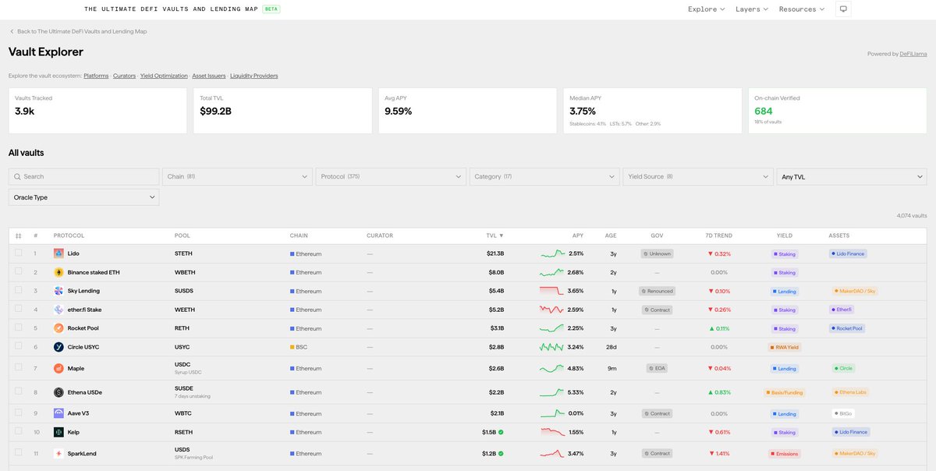This screenshot has height=471, width=936.
Task: Click the Sky Lending logo icon
Action: [x=58, y=291]
